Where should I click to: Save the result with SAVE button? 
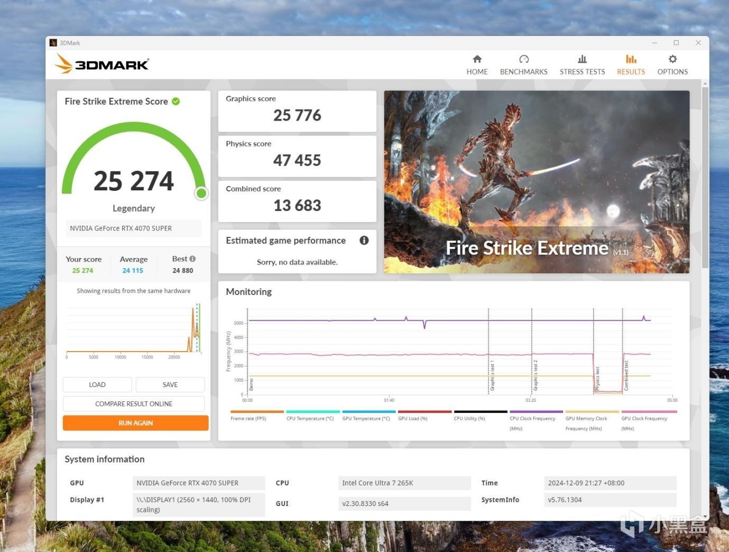[170, 385]
